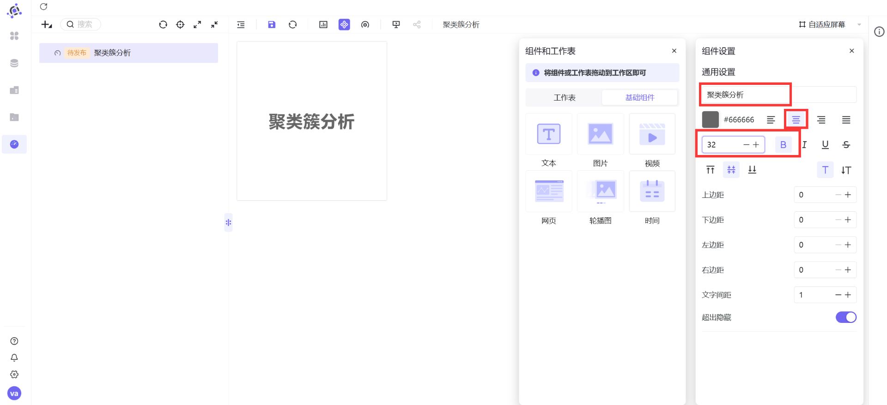Screen dimensions: 887x405
Task: Select right text alignment
Action: click(821, 120)
